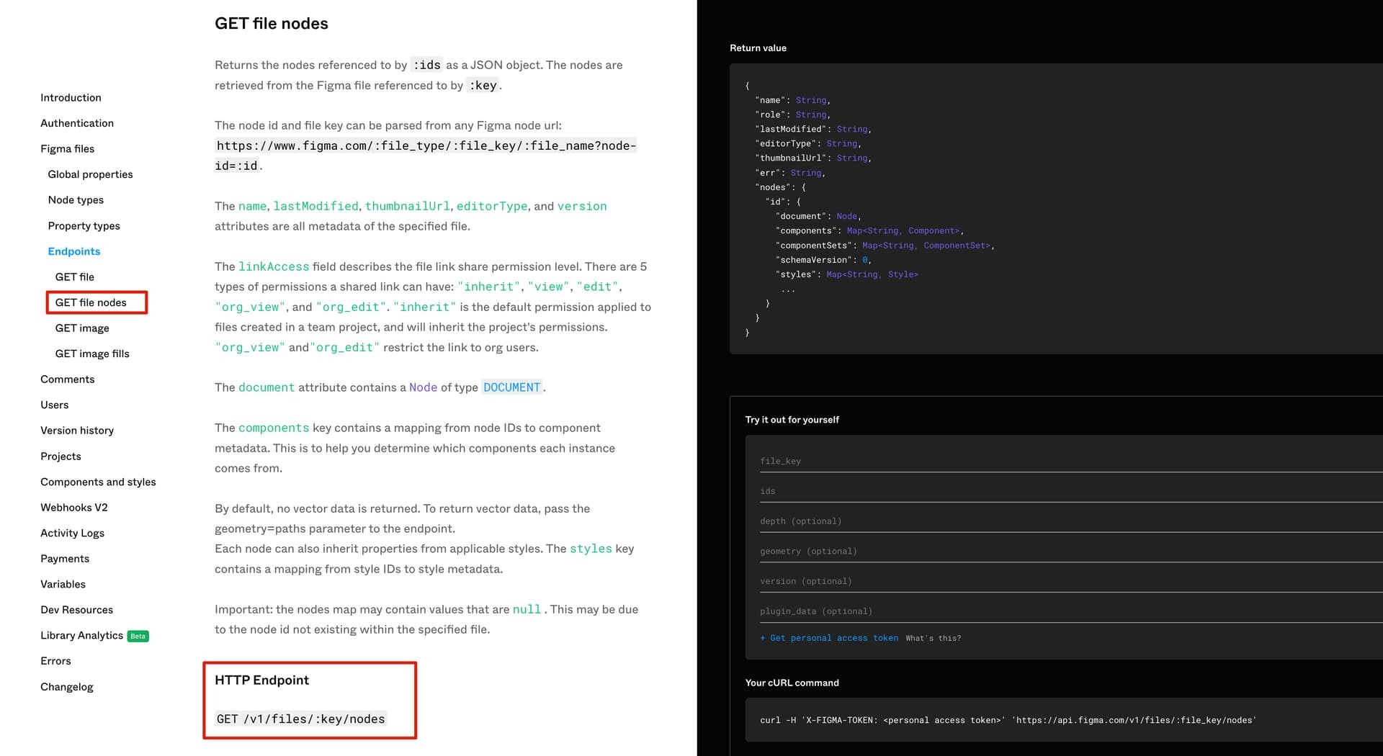Open Node types sidebar entry
The height and width of the screenshot is (756, 1383).
click(x=76, y=199)
